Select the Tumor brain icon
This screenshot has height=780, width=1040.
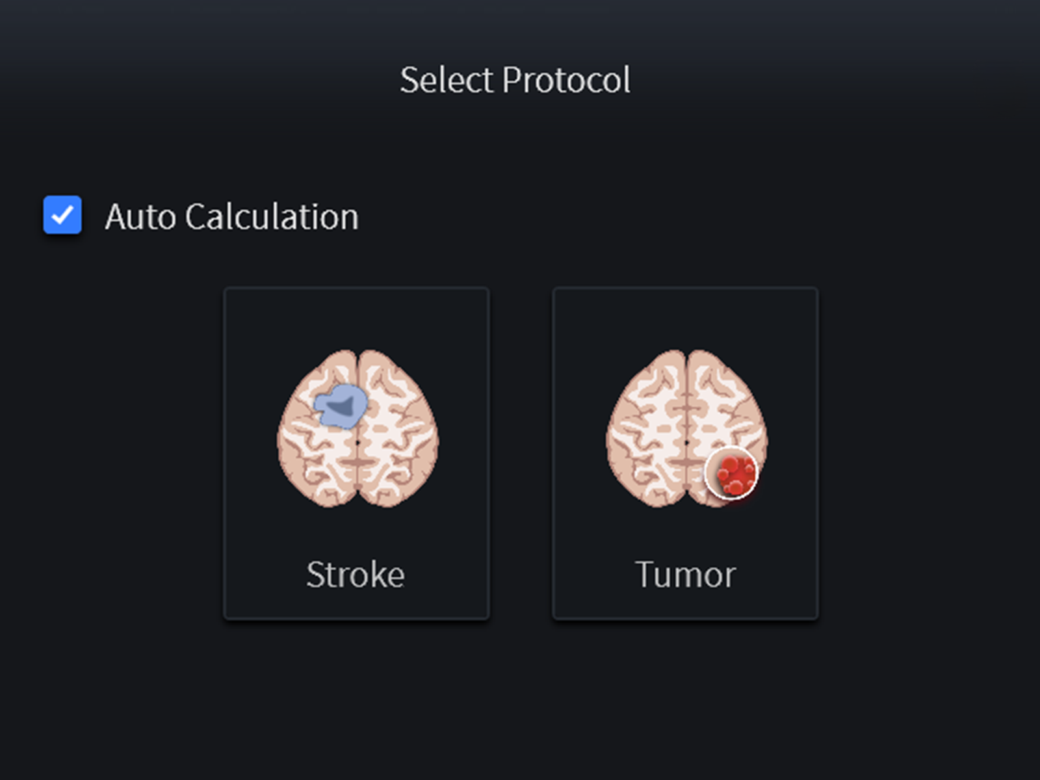[x=686, y=429]
